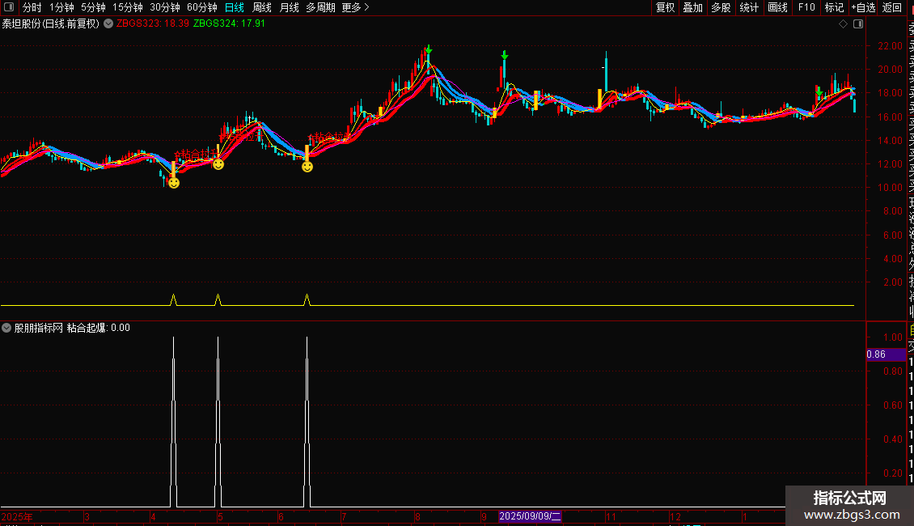Click the purple 0.86 value label on axis
914x526 pixels.
[876, 354]
